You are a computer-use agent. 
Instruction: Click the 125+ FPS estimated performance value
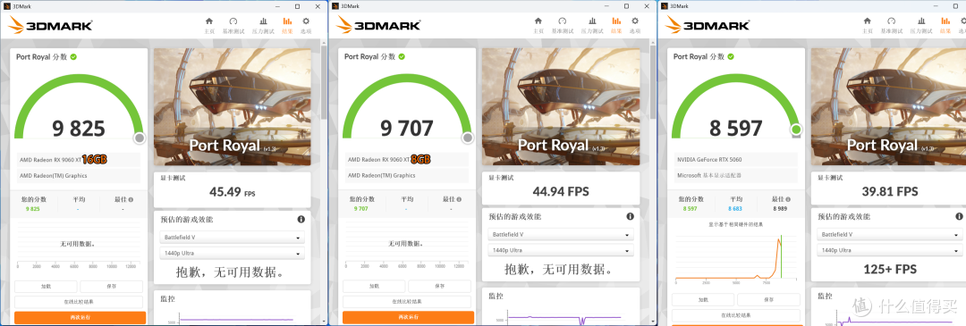pyautogui.click(x=890, y=269)
